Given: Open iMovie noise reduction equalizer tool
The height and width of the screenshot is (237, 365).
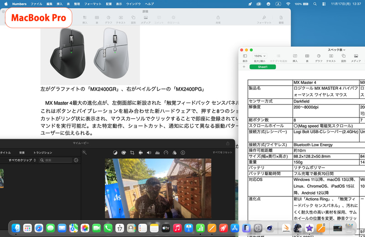Looking at the screenshot, I should [x=157, y=153].
